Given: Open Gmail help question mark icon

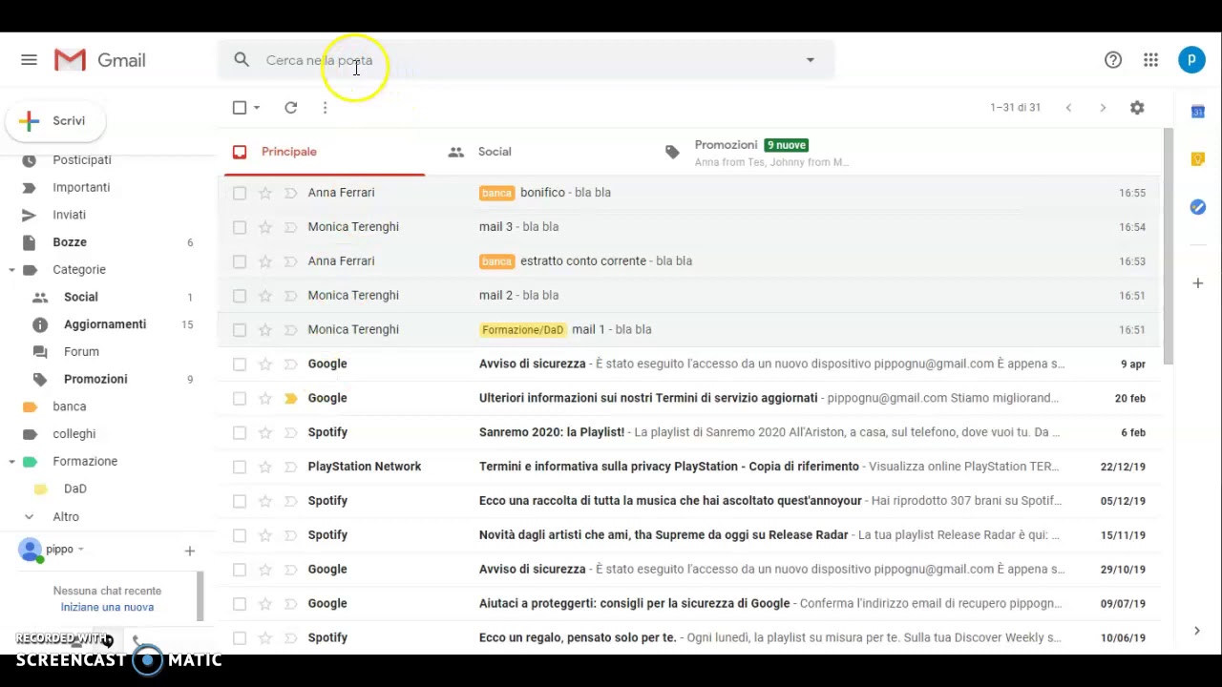Looking at the screenshot, I should 1113,60.
